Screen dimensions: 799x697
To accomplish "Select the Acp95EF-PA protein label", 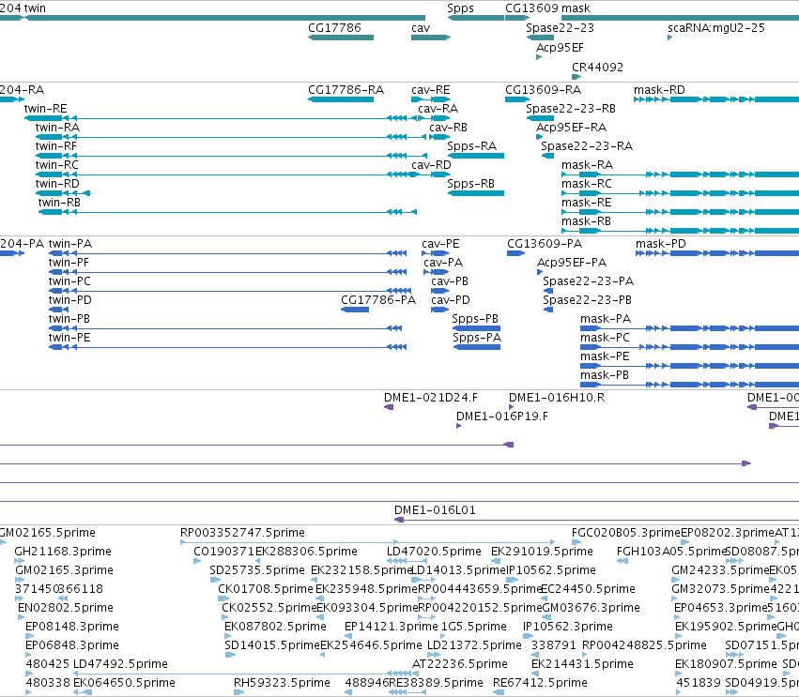I will (x=572, y=264).
